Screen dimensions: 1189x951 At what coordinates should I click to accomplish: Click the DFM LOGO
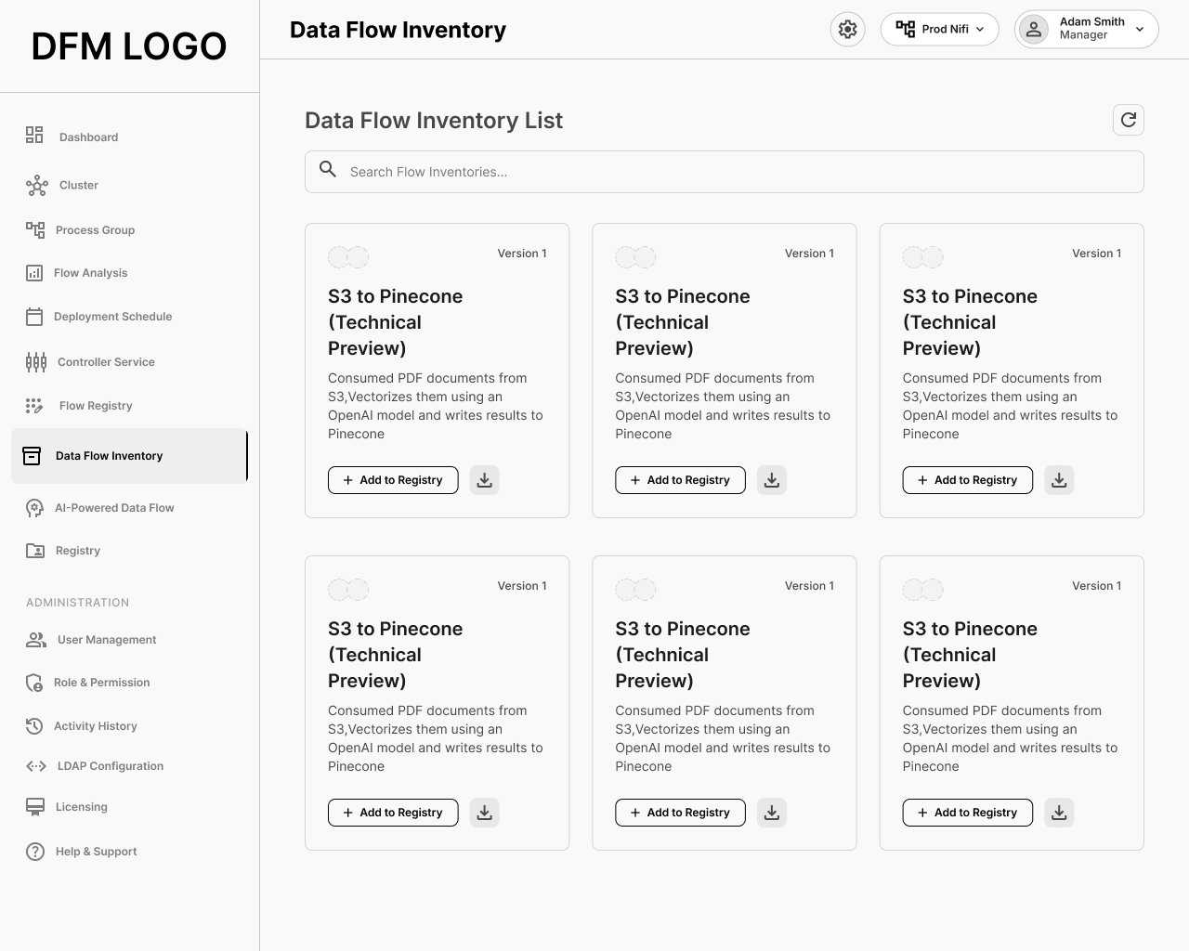coord(129,46)
